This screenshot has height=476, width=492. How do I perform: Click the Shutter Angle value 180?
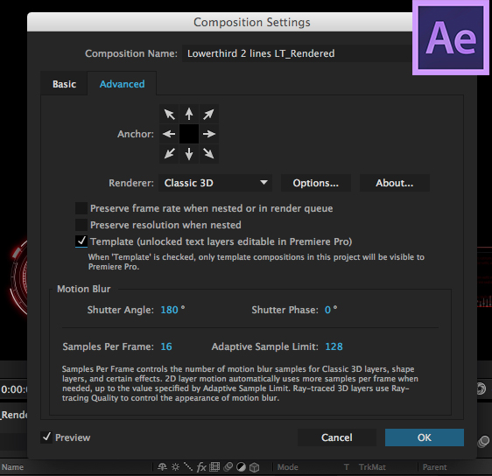point(170,310)
